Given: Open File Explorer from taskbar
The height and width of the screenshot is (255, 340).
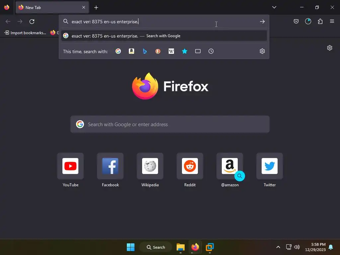Looking at the screenshot, I should pyautogui.click(x=180, y=247).
